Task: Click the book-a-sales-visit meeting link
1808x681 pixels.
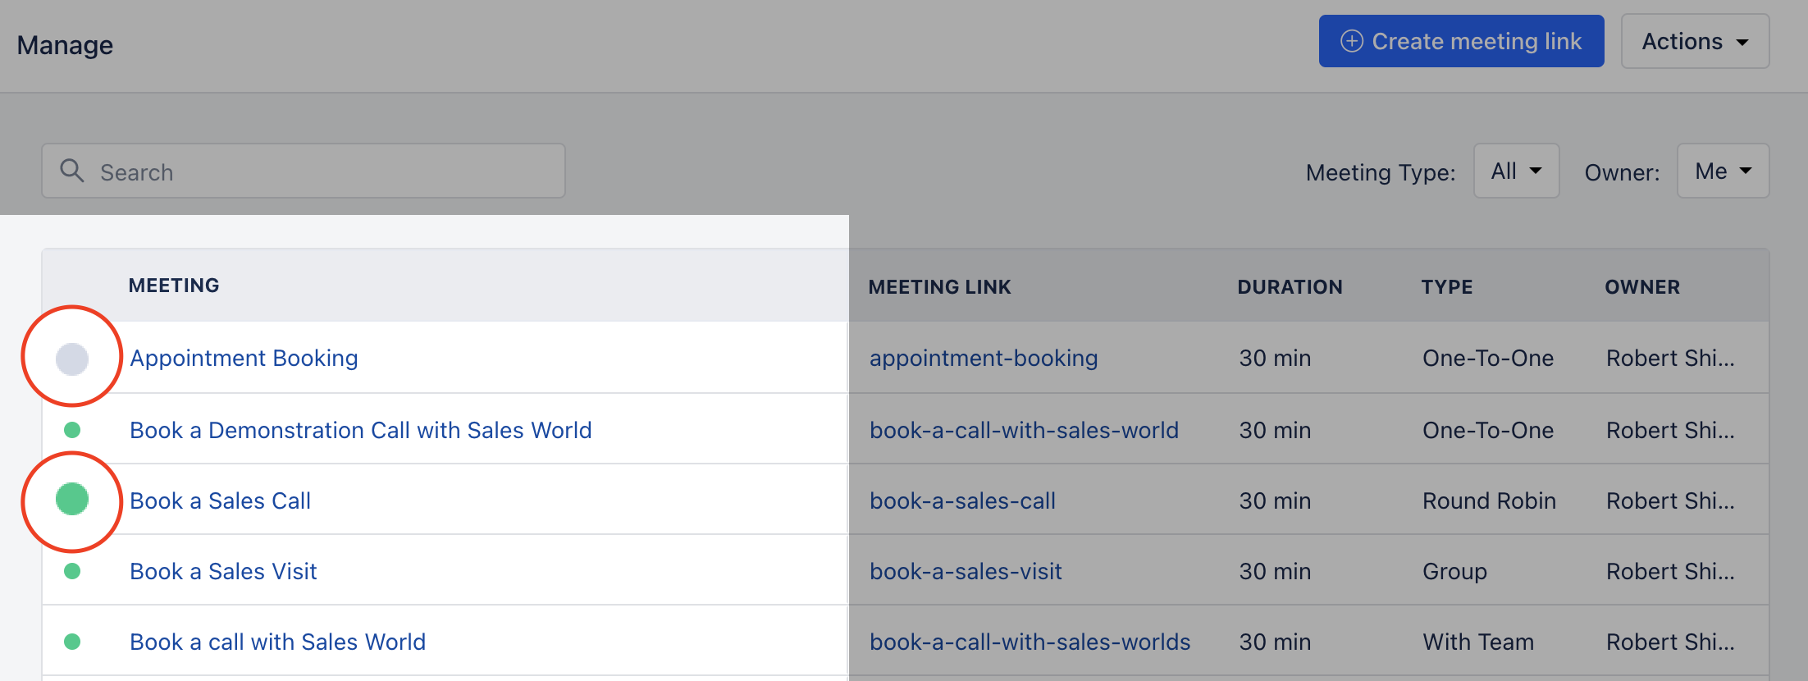Action: coord(966,571)
